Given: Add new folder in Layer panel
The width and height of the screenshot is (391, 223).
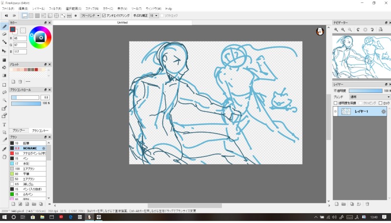Looking at the screenshot, I should coord(344,204).
